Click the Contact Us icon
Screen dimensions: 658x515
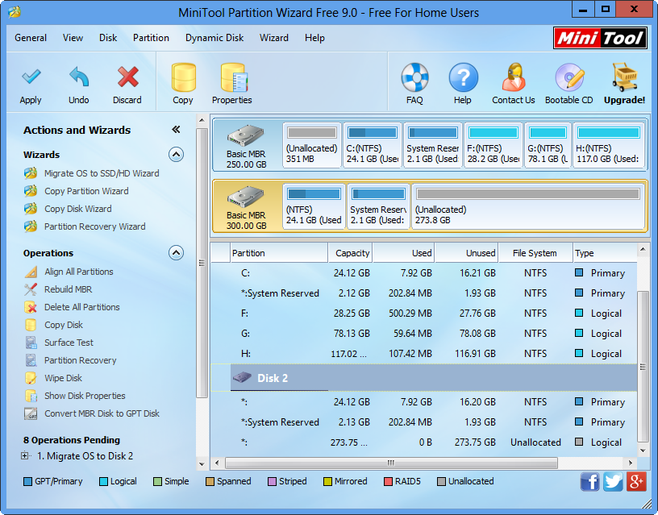[514, 77]
